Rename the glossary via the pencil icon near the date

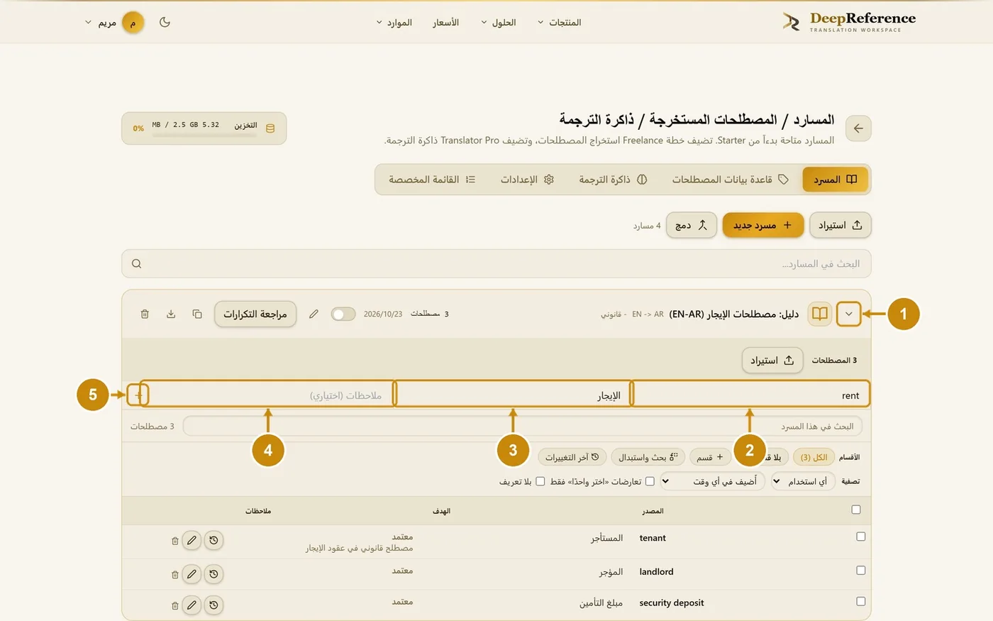click(x=314, y=314)
